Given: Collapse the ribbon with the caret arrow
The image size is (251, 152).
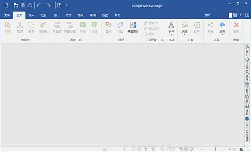Looking at the screenshot, I should point(243,15).
